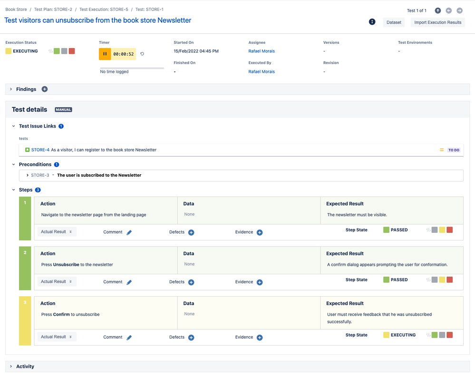
Task: Click the MANUAL test type badge
Action: click(63, 110)
